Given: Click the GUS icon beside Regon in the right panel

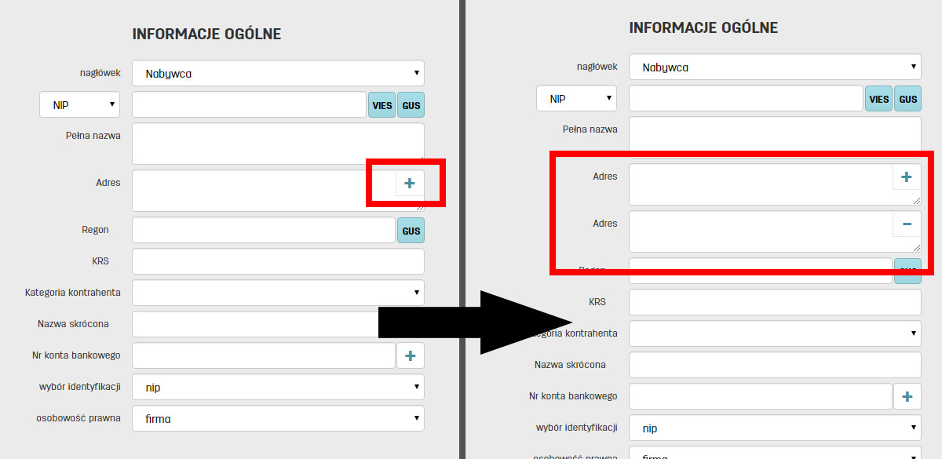Looking at the screenshot, I should (x=907, y=271).
